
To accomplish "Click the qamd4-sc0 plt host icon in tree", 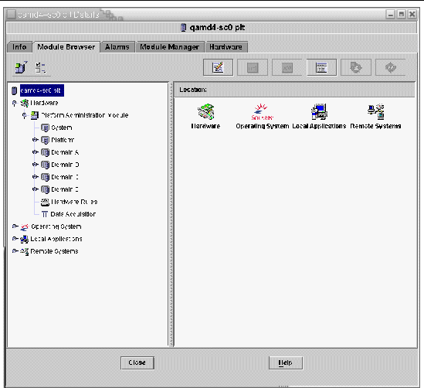I will (15, 90).
